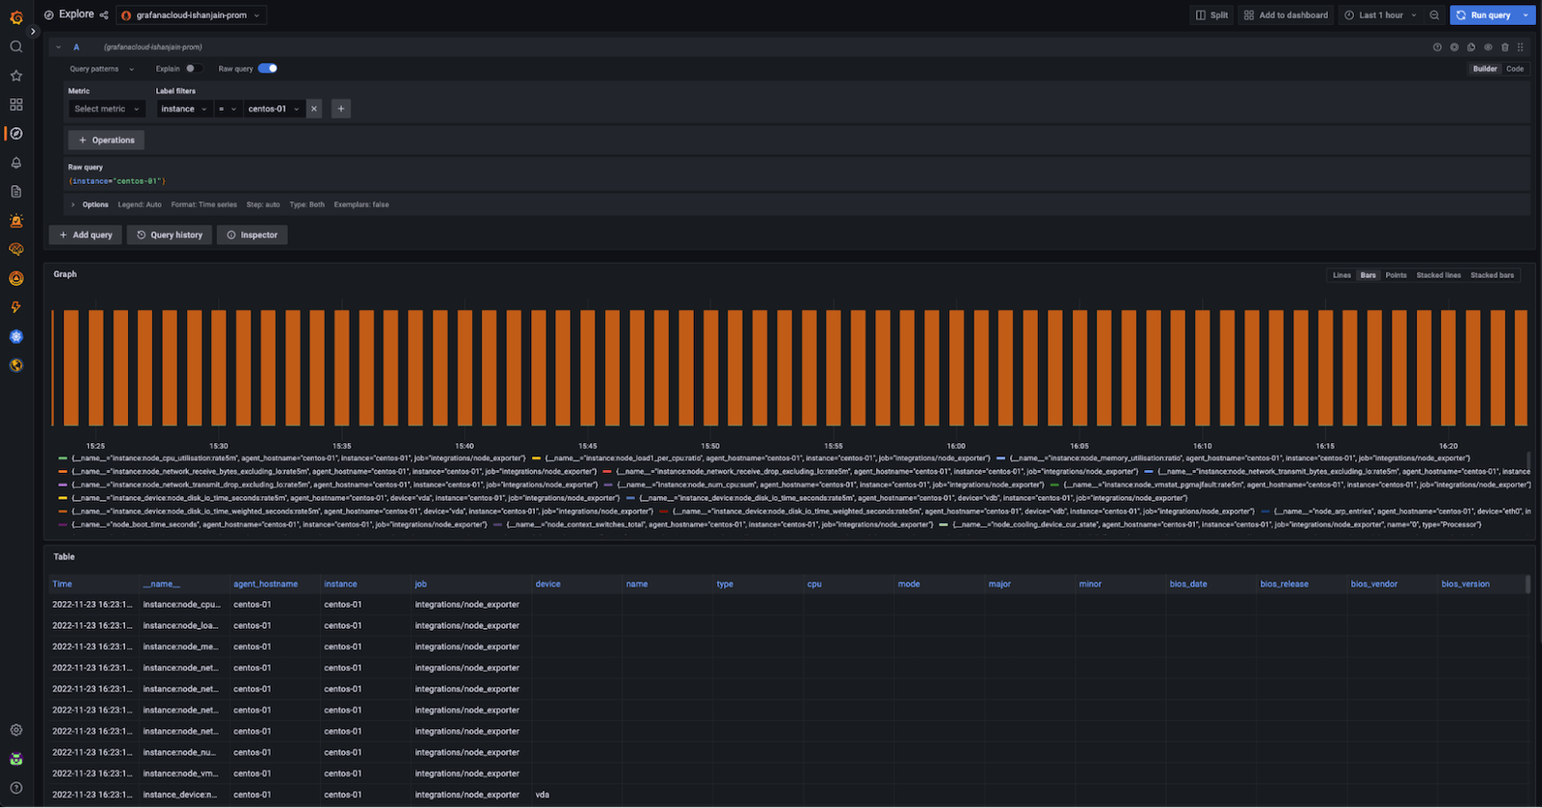
Task: Expand the query Options section
Action: (94, 205)
